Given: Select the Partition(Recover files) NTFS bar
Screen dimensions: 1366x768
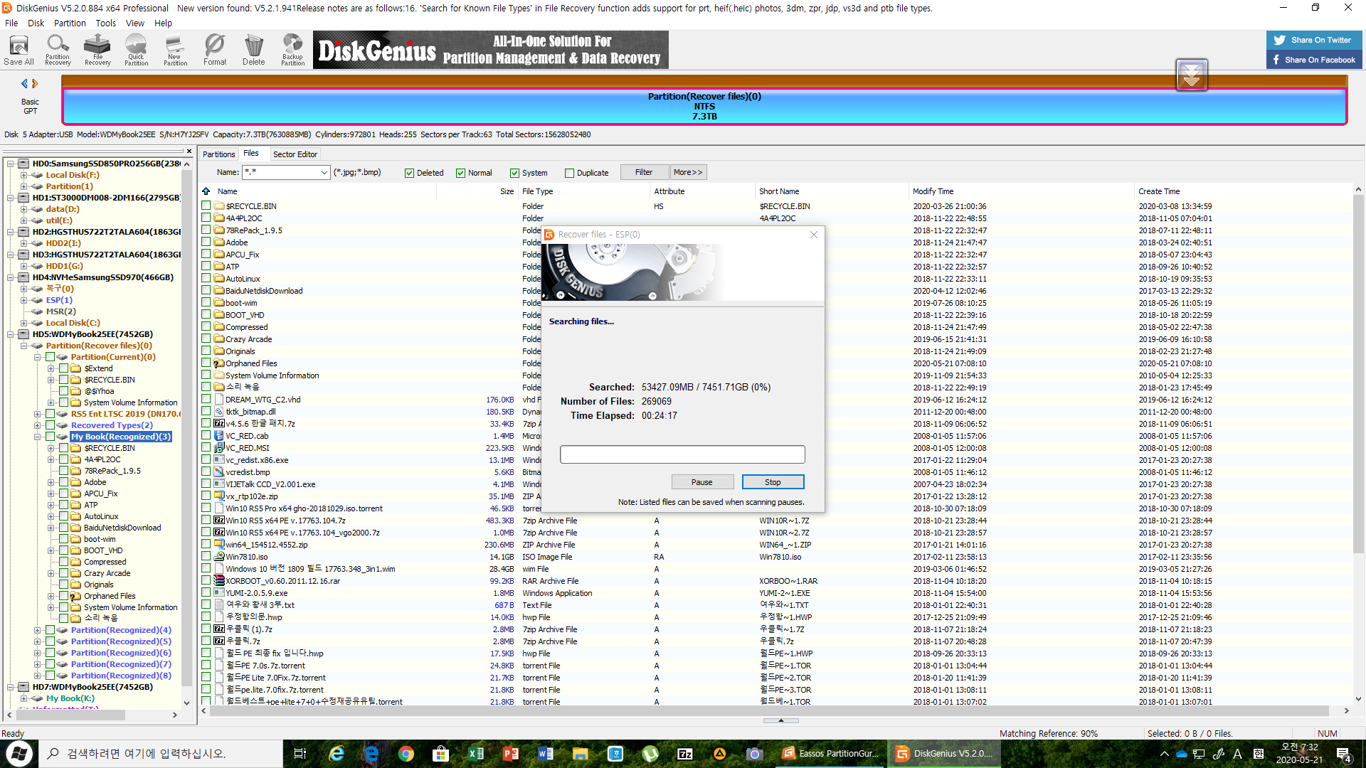Looking at the screenshot, I should (x=704, y=106).
